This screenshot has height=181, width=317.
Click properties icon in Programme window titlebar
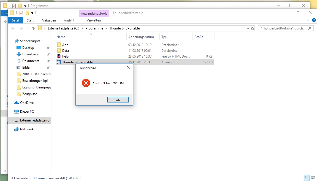14,6
